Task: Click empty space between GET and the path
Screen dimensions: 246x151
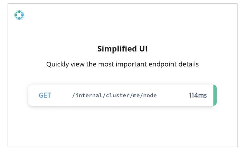Action: (61, 95)
